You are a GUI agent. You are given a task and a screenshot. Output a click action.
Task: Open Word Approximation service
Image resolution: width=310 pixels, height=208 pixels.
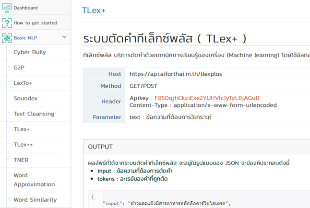(x=34, y=180)
